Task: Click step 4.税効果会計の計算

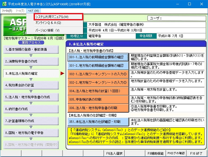Action: tap(31, 85)
